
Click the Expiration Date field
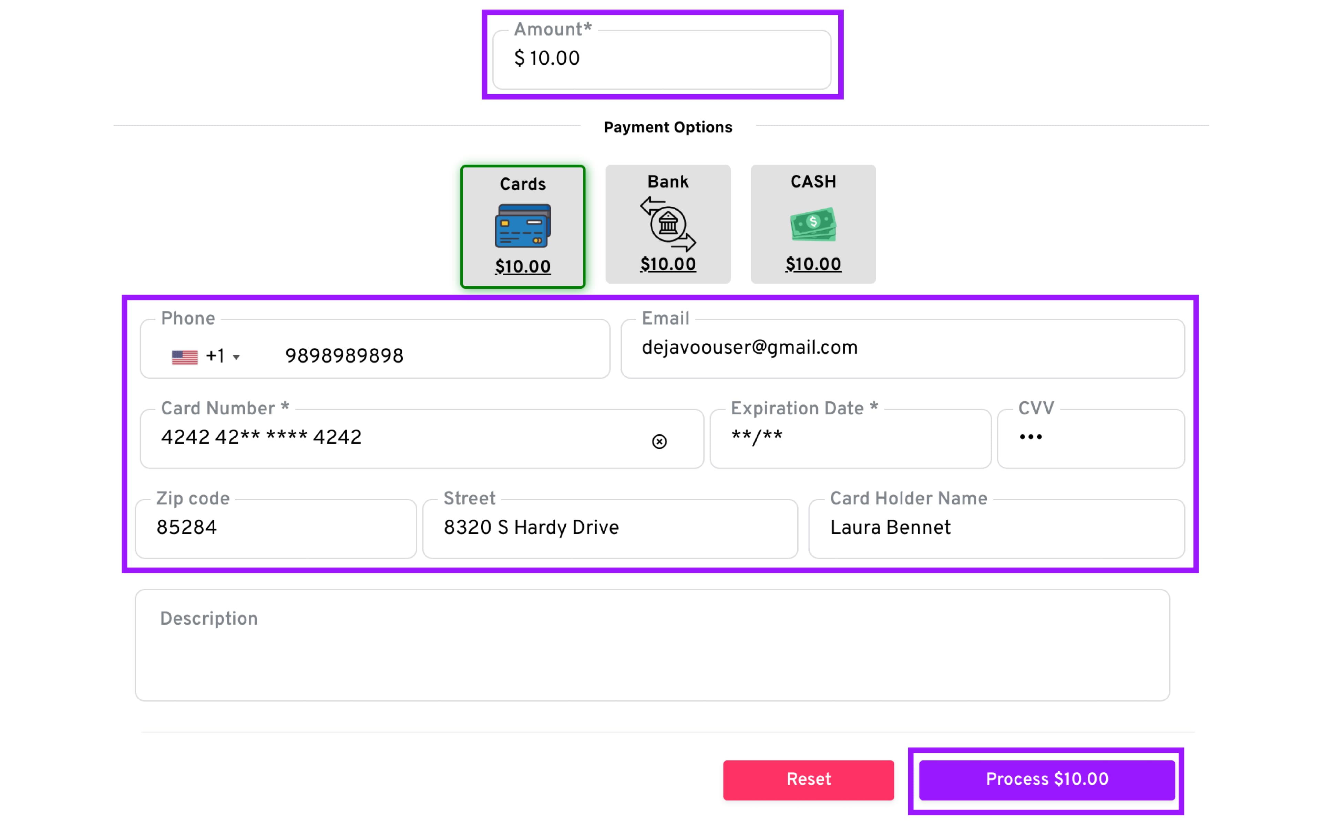pos(850,437)
